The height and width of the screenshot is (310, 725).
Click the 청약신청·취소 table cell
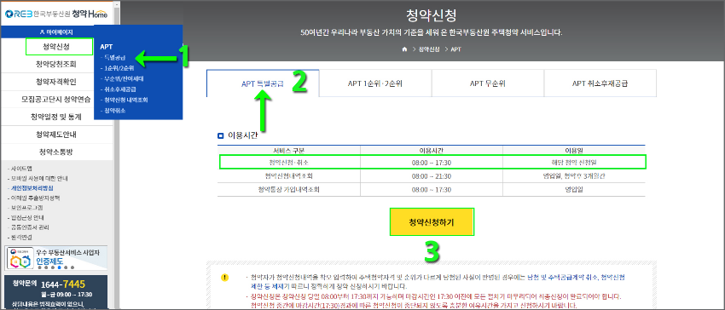point(289,162)
